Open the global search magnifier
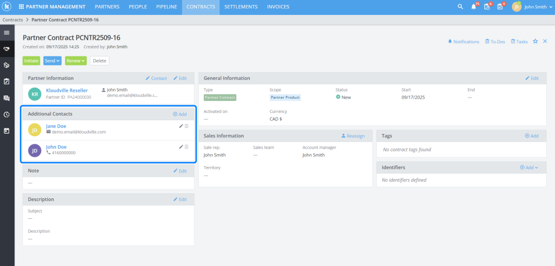The width and height of the screenshot is (555, 266). [x=460, y=7]
